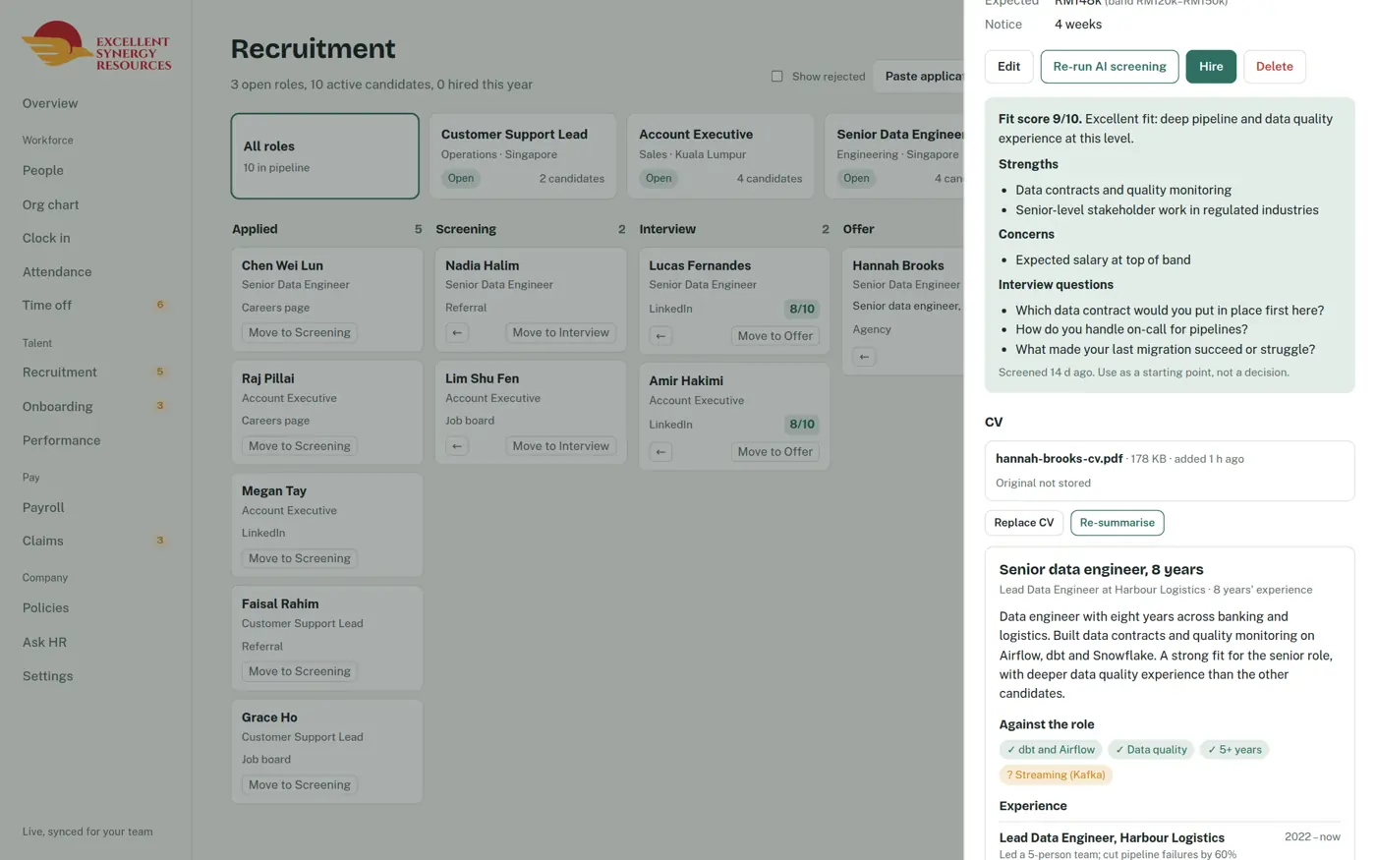This screenshot has height=860, width=1376.
Task: Open Policies page
Action: click(46, 607)
